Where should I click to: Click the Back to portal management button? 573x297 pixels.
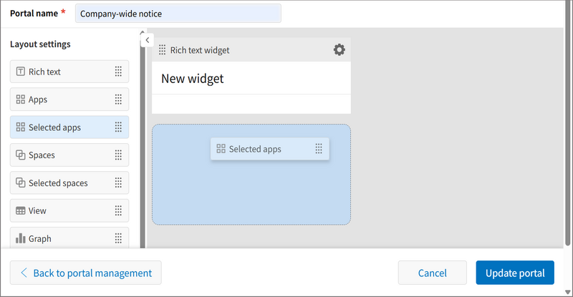pyautogui.click(x=86, y=273)
